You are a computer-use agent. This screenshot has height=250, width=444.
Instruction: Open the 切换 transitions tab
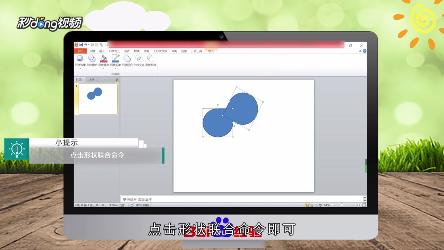point(137,51)
